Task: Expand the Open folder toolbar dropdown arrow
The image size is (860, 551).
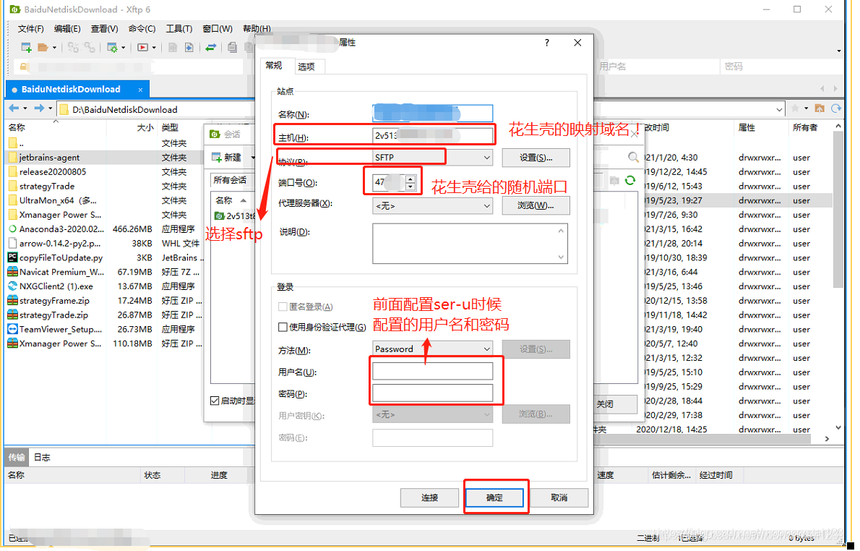Action: point(54,48)
